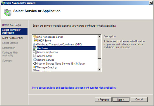
Task: Select DFS Namespace Server in the list
Action: [x=50, y=37]
